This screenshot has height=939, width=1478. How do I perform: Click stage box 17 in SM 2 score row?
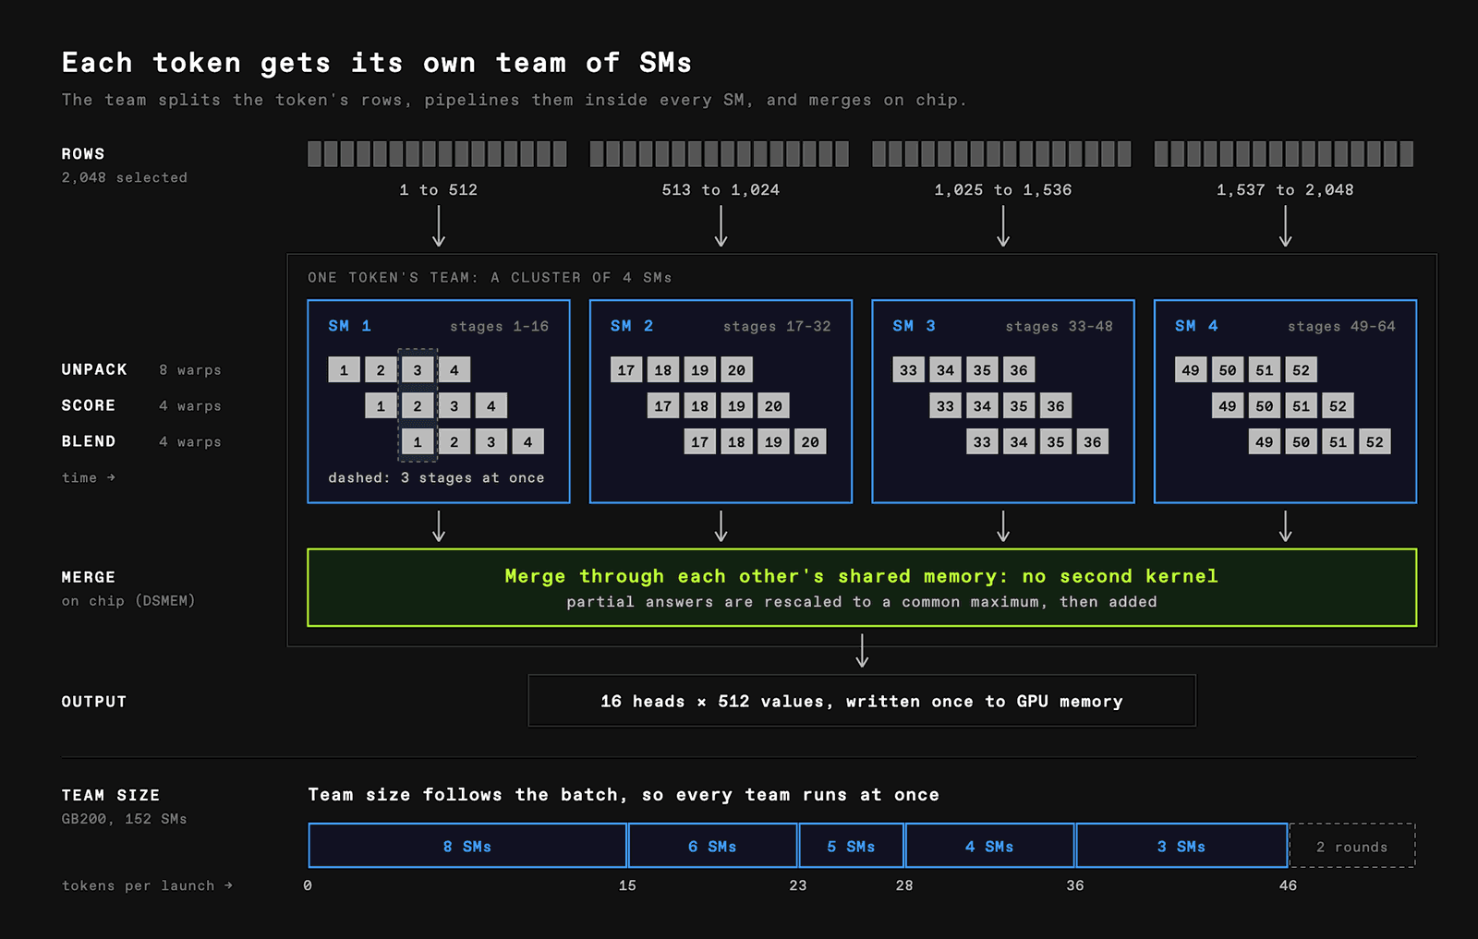[x=663, y=406]
